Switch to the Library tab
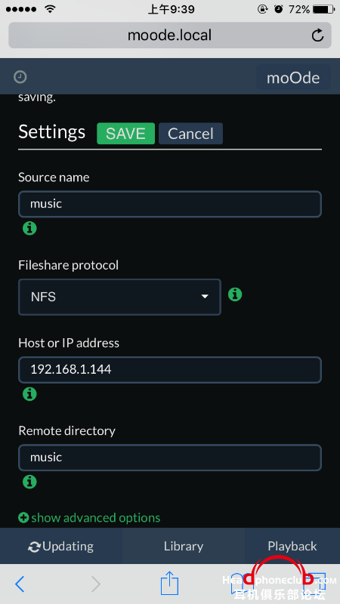This screenshot has height=604, width=340. (x=184, y=546)
